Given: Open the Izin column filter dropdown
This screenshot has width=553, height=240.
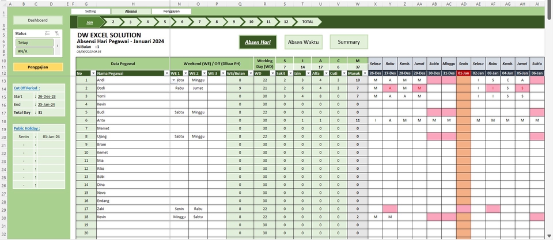Looking at the screenshot, I should click(x=308, y=73).
